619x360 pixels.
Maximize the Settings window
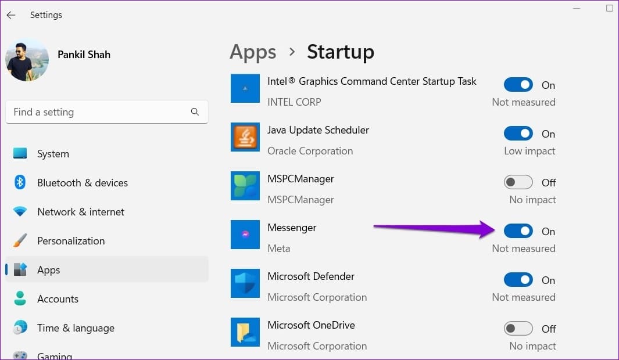tap(610, 8)
